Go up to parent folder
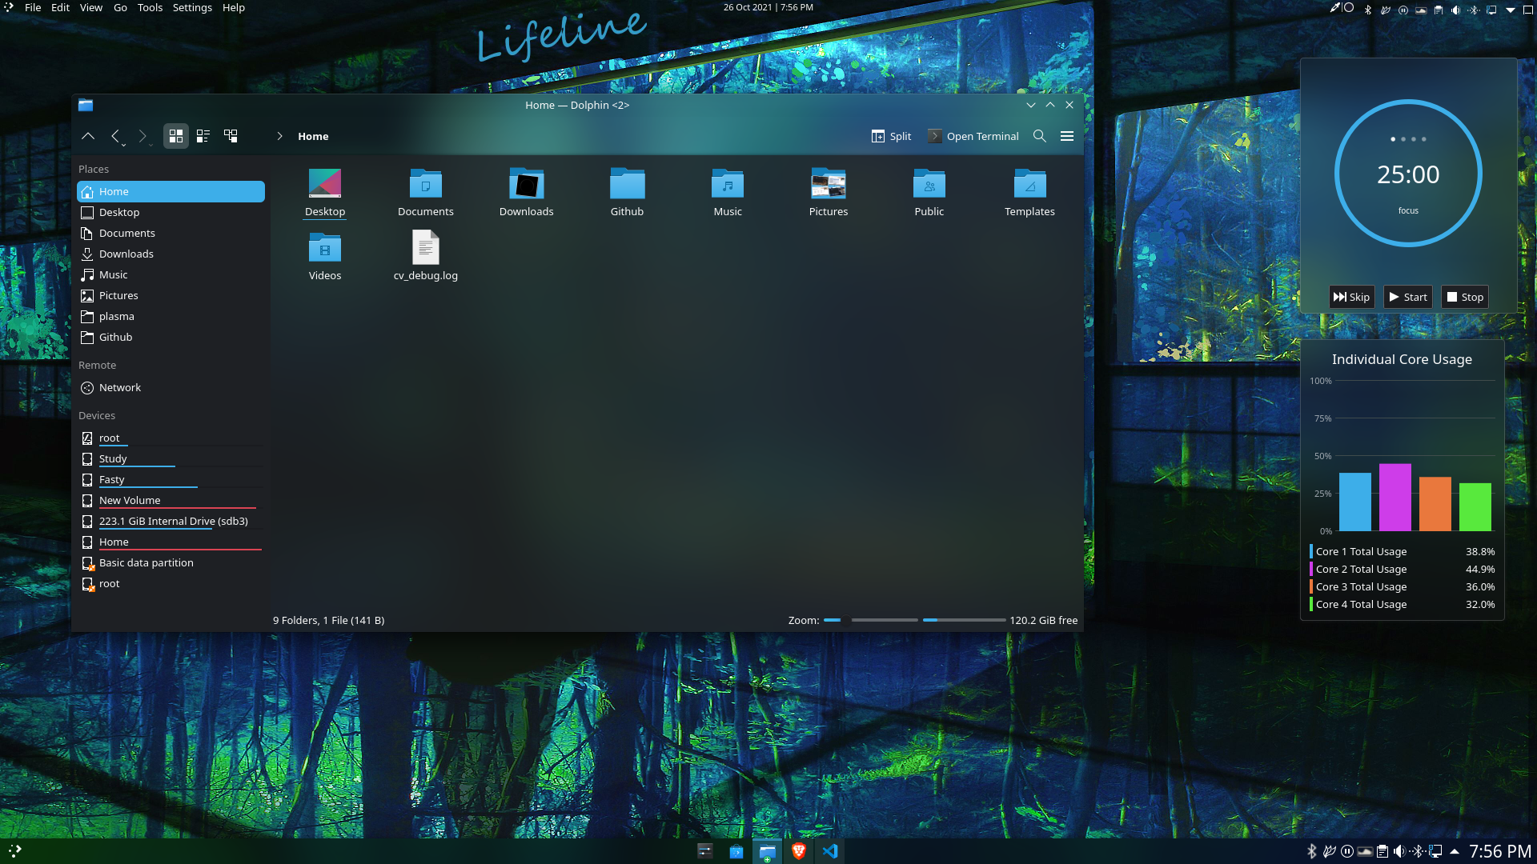This screenshot has height=864, width=1537. (x=88, y=136)
